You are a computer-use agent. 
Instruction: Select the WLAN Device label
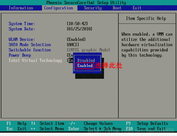(22, 39)
